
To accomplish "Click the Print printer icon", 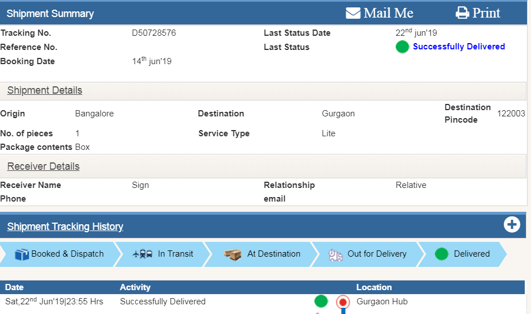I will (x=463, y=13).
